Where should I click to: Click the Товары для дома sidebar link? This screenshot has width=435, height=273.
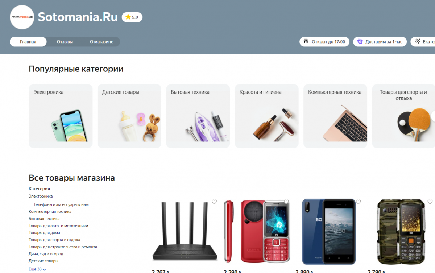tap(44, 233)
